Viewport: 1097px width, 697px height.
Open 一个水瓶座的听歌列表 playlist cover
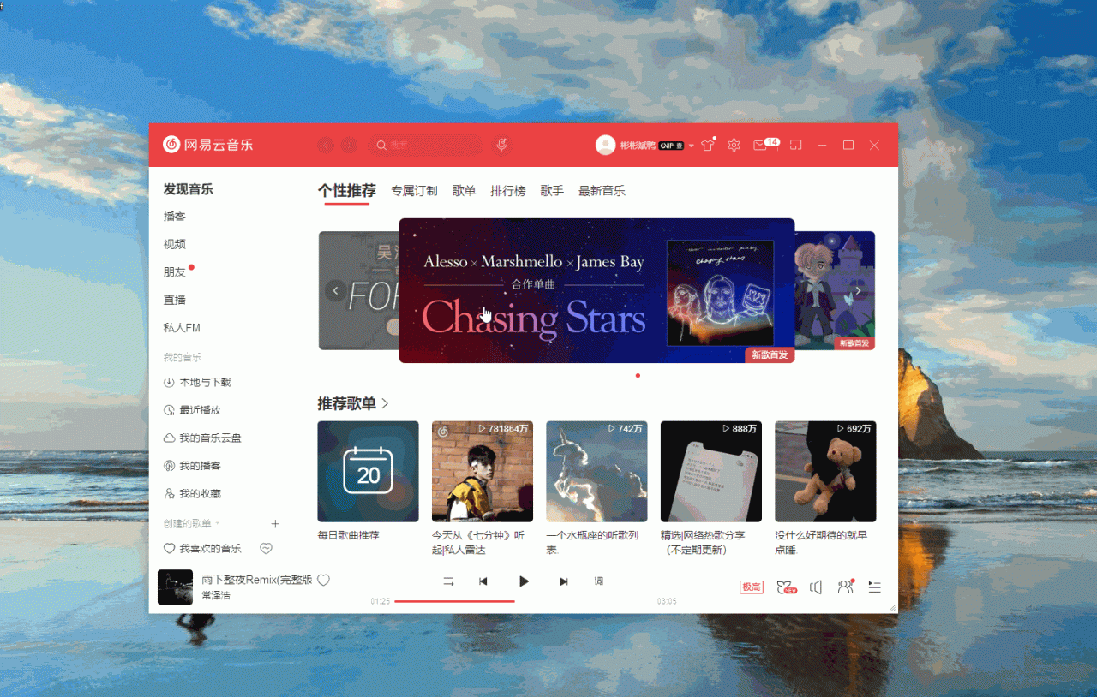[596, 471]
